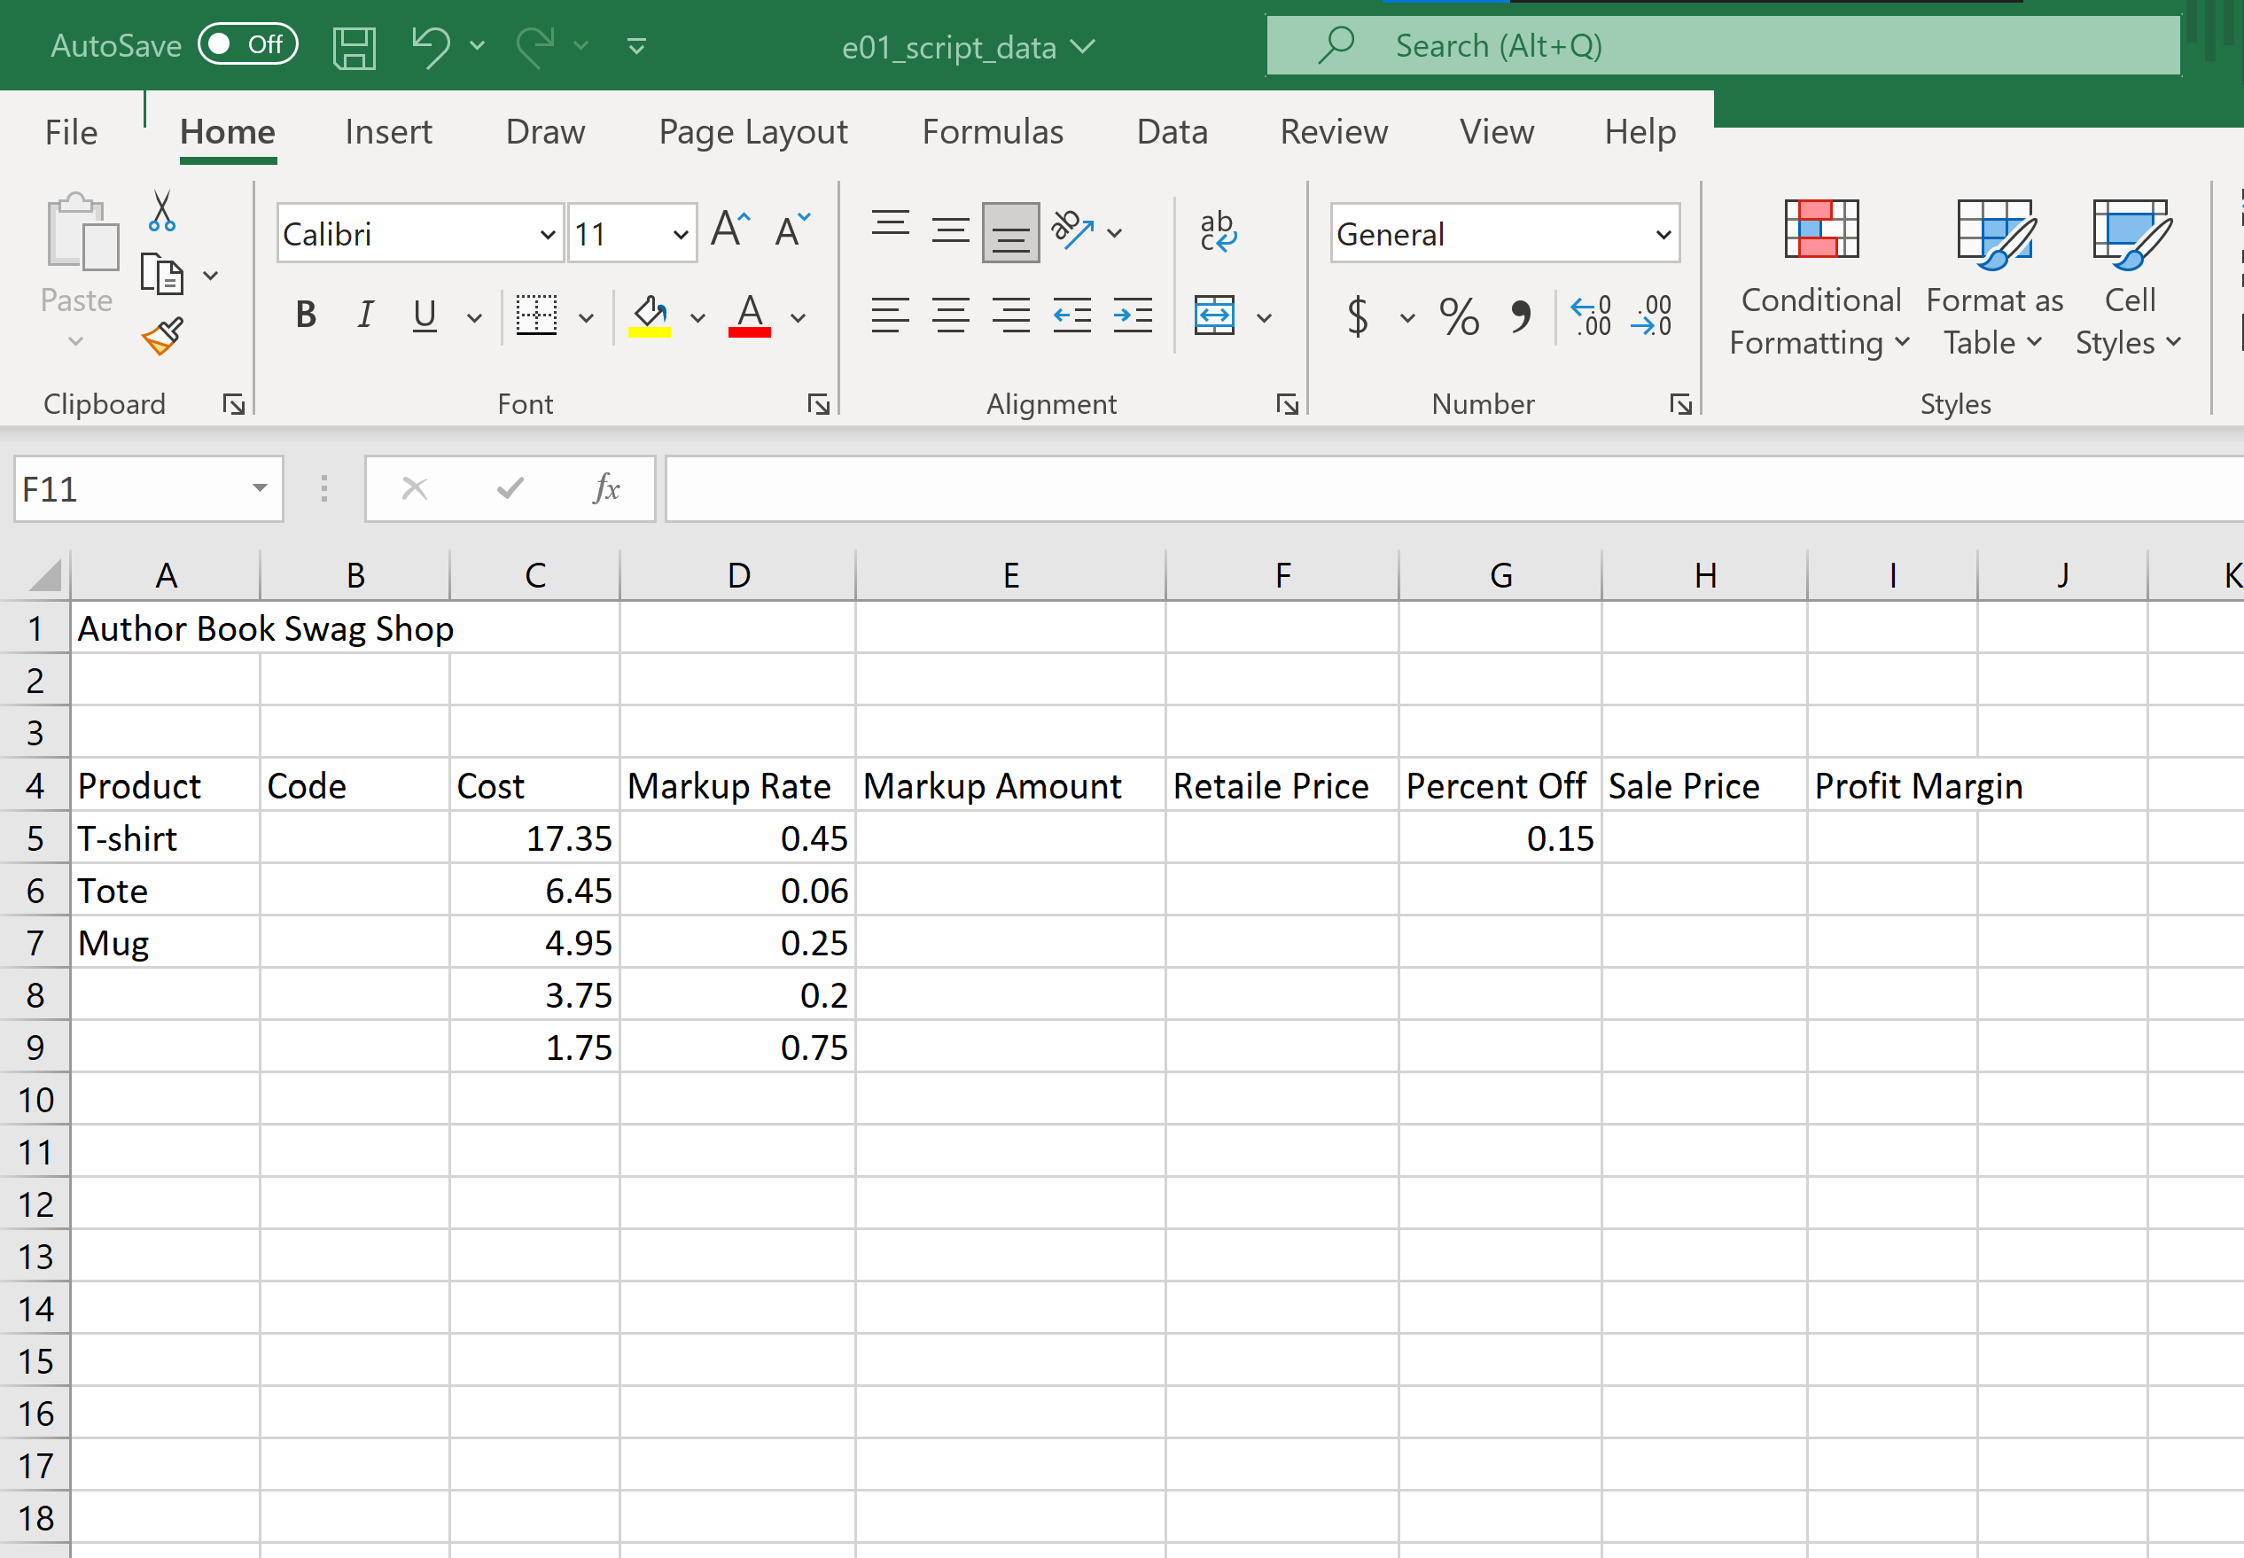Apply Accounting dollar number format
2244x1558 pixels.
(x=1358, y=316)
